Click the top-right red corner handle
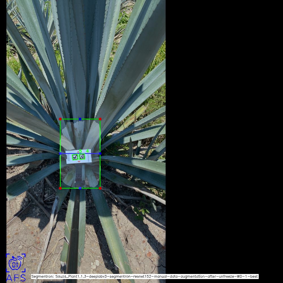Viewport: 283px width, 283px height. 100,119
